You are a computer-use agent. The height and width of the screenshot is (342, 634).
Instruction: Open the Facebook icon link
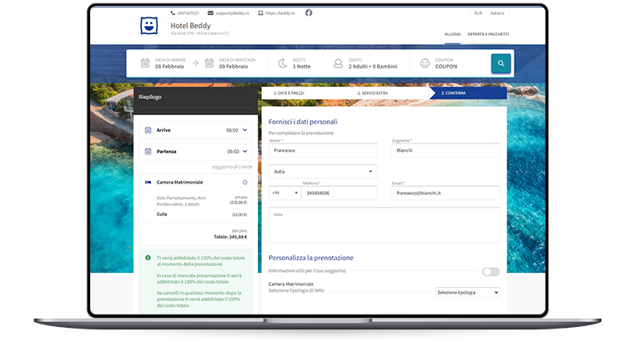[x=309, y=13]
